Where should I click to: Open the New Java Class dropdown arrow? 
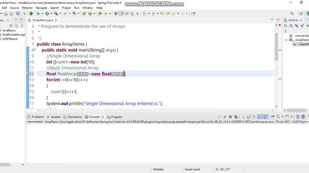94,13
